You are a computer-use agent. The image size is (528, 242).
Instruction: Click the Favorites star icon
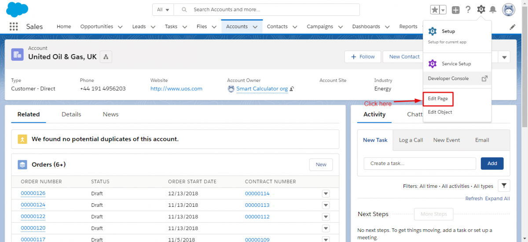click(x=435, y=10)
